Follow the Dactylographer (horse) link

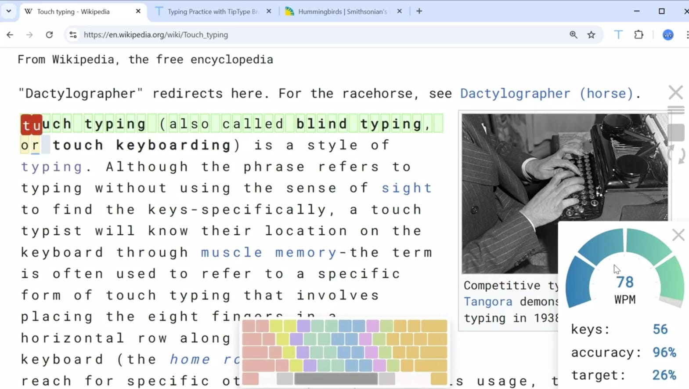pos(546,93)
